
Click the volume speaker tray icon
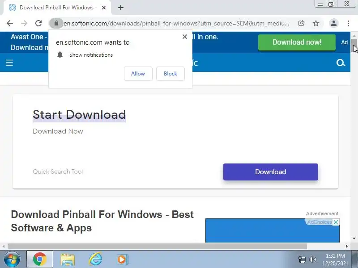coord(312,260)
